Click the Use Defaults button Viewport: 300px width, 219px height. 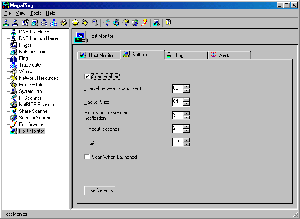click(100, 190)
